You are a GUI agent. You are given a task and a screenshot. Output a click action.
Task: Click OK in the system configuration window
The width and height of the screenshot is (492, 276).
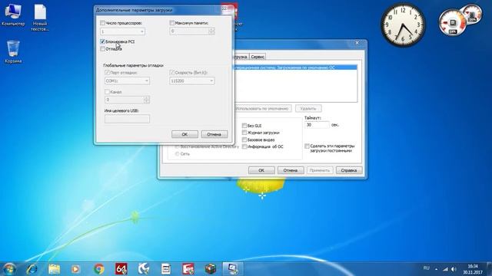(x=261, y=170)
